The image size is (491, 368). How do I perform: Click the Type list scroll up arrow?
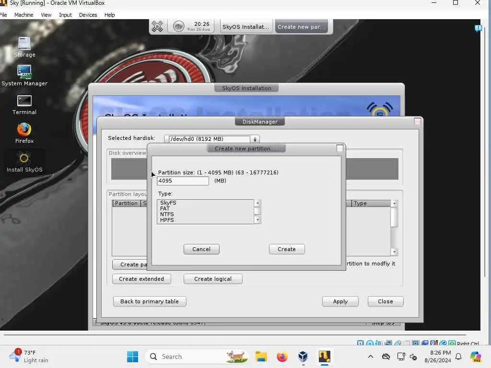coord(257,203)
